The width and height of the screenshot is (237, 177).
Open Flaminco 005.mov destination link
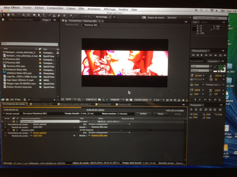click(99, 135)
